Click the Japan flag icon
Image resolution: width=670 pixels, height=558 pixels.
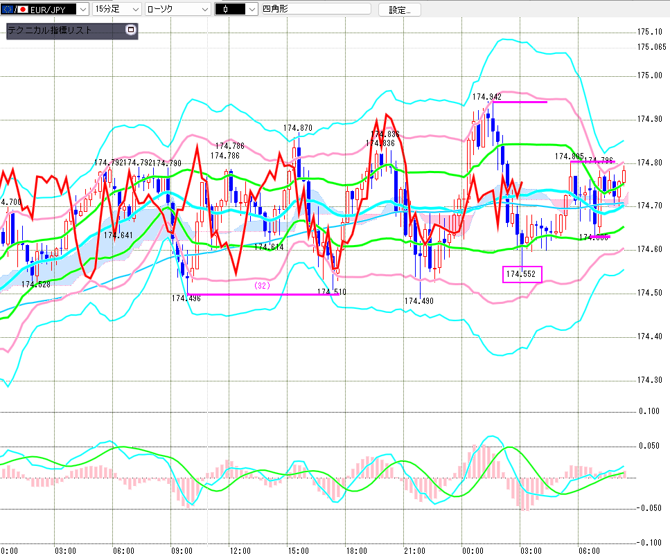click(23, 10)
